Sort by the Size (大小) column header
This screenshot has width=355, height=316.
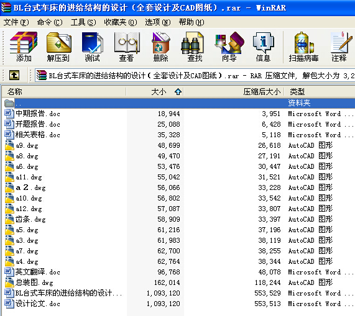point(155,92)
